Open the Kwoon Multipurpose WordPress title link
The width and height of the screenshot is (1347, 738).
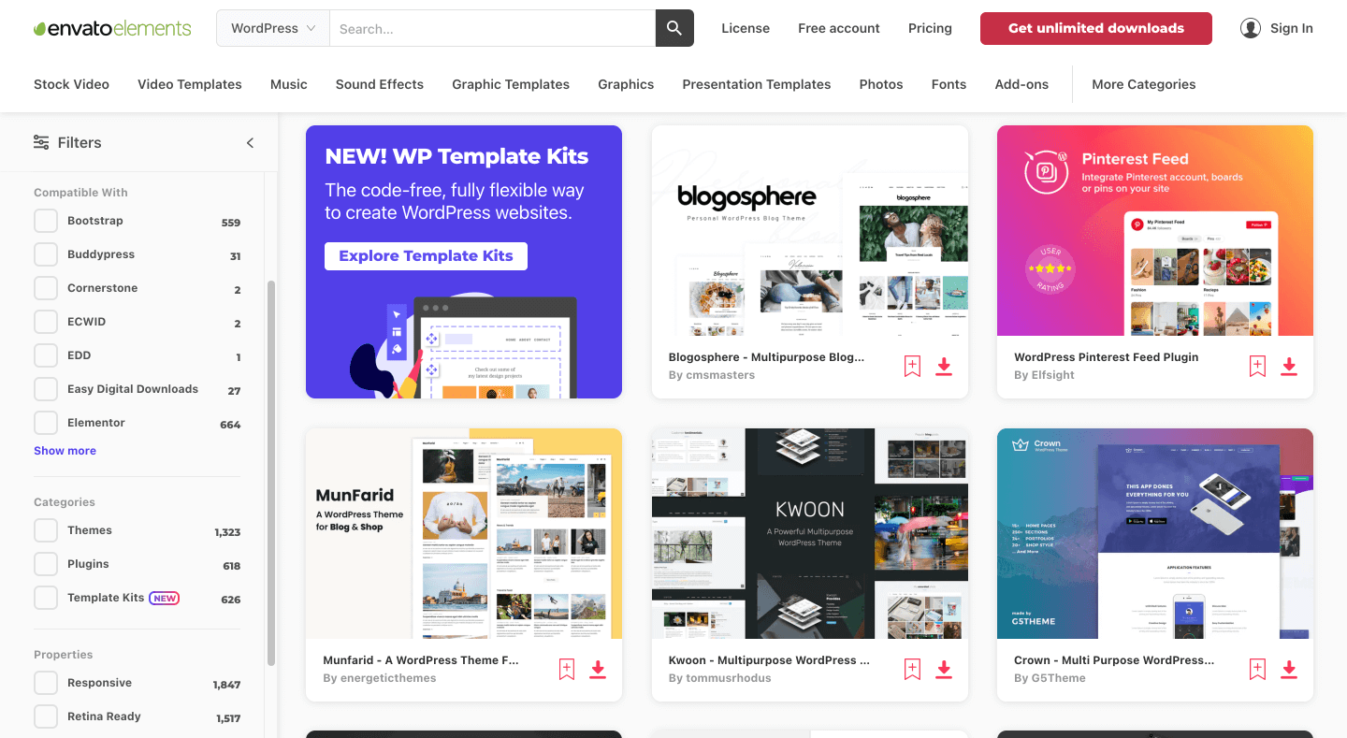[x=769, y=660]
